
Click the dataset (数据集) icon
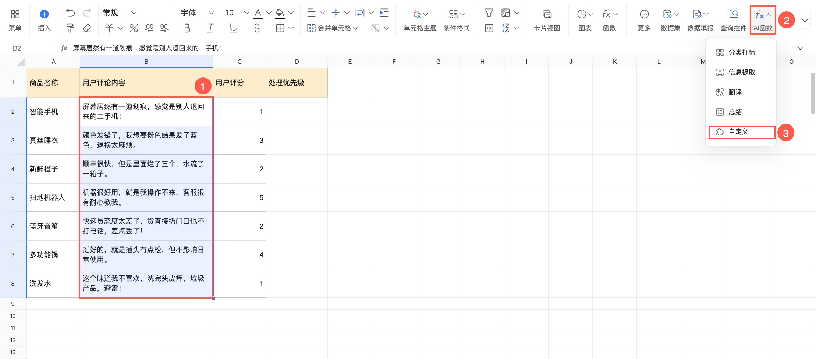coord(667,14)
